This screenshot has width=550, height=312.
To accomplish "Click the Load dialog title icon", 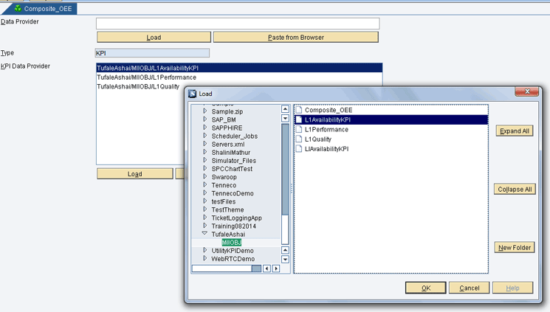I will [193, 94].
